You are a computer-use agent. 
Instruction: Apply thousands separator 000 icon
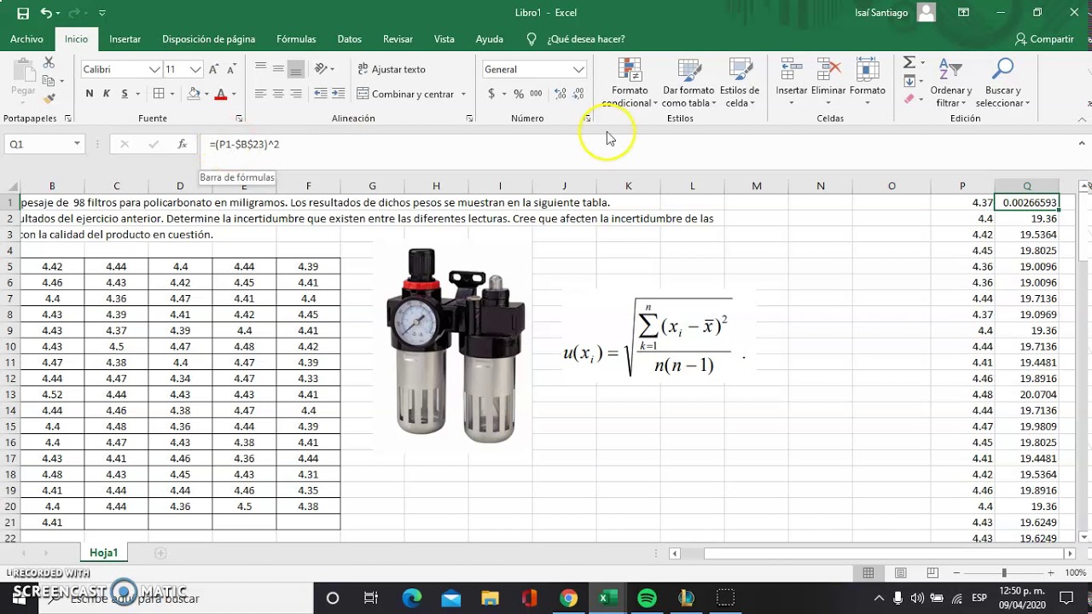[536, 94]
